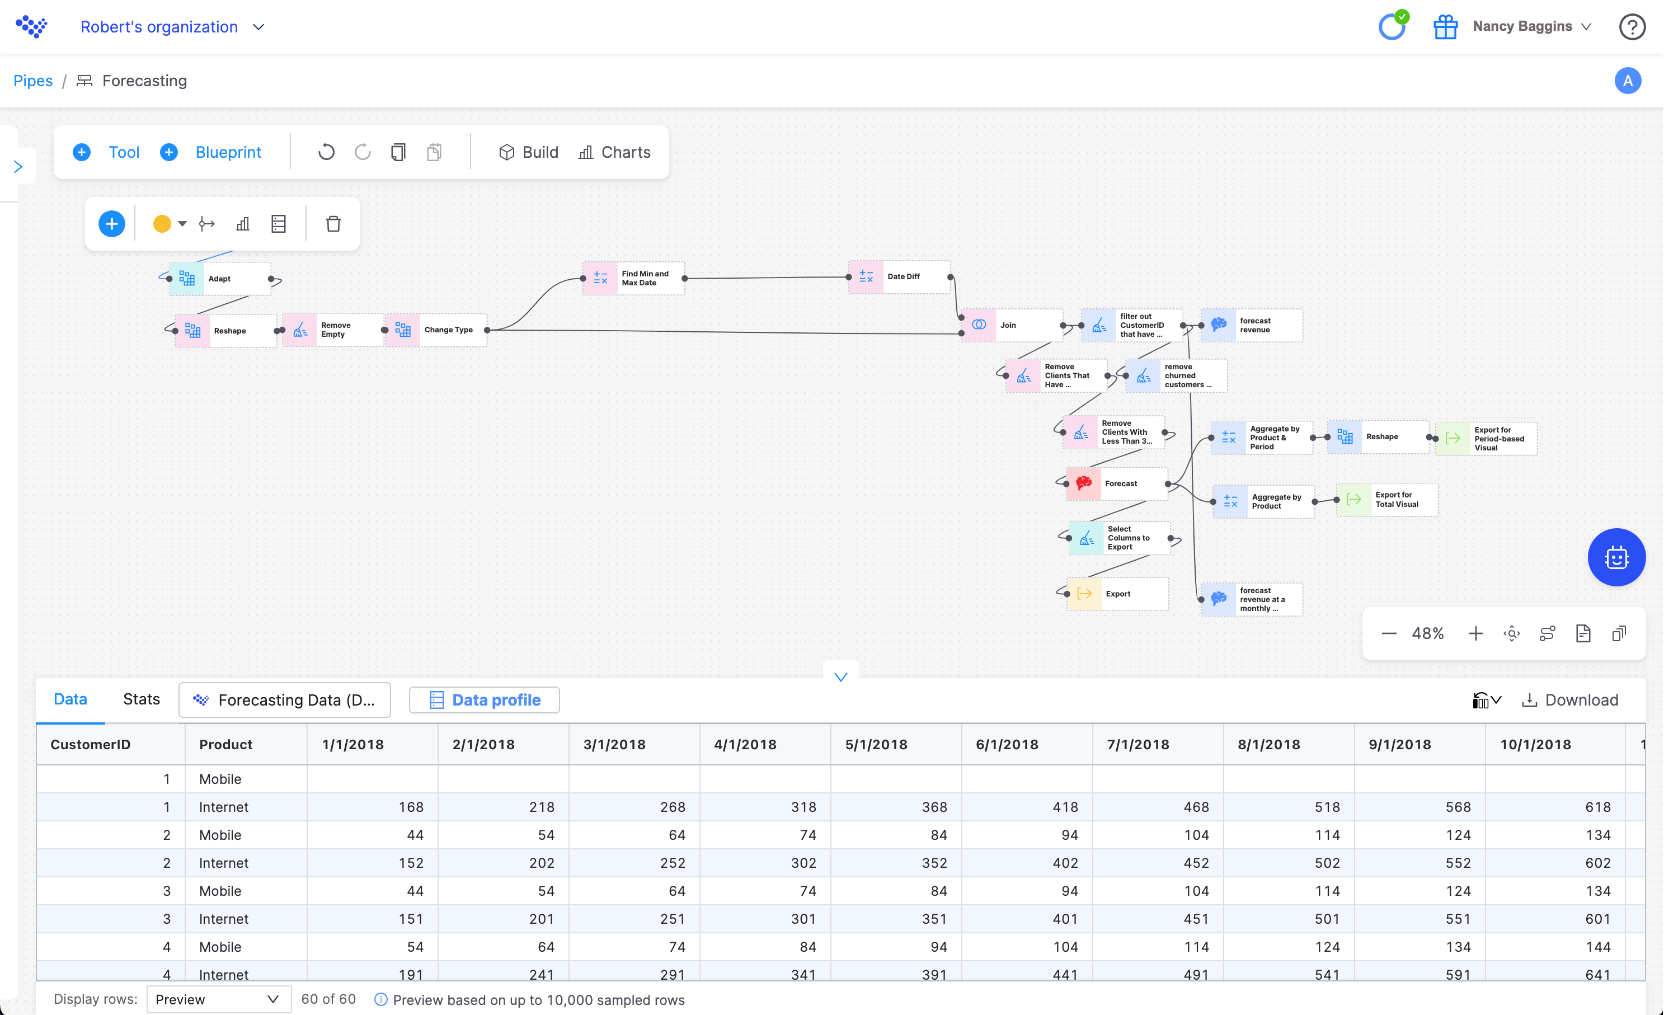Select the Remove Empty node

333,330
